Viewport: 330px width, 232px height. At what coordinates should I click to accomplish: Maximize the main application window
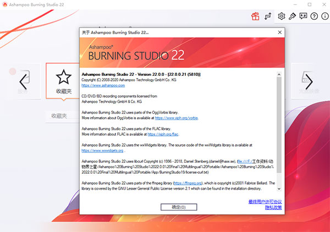(x=310, y=4)
